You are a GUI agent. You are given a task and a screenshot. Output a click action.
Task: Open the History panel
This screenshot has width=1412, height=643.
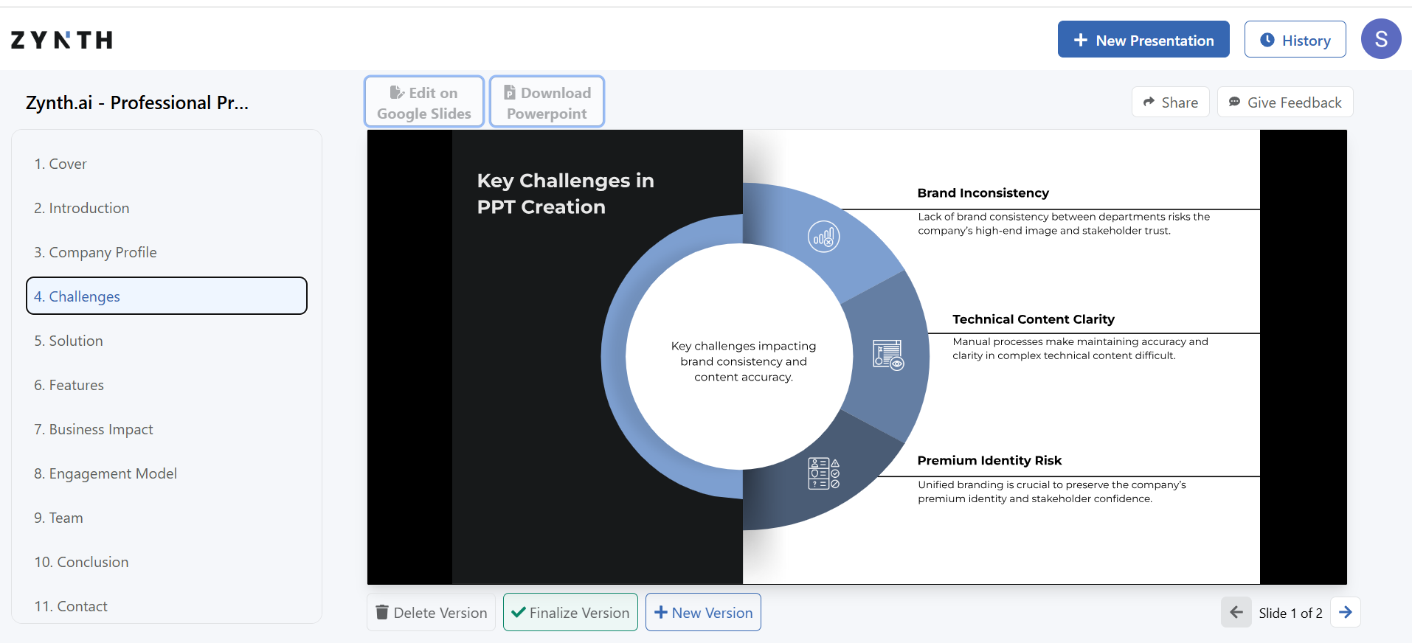tap(1295, 40)
